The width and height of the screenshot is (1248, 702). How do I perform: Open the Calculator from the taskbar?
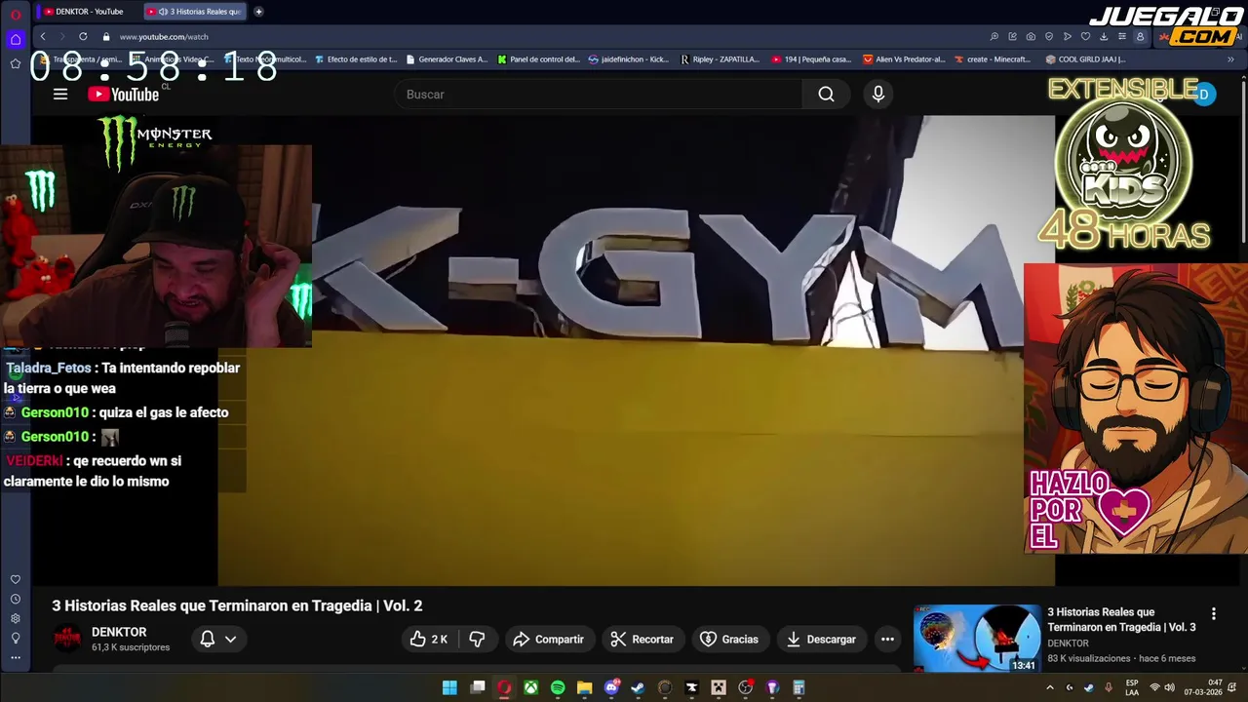pyautogui.click(x=799, y=687)
